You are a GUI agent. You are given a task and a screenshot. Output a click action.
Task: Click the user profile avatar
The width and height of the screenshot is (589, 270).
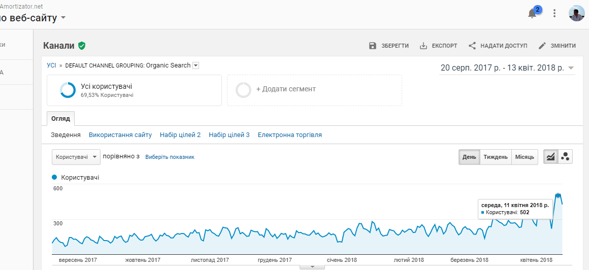tap(577, 14)
